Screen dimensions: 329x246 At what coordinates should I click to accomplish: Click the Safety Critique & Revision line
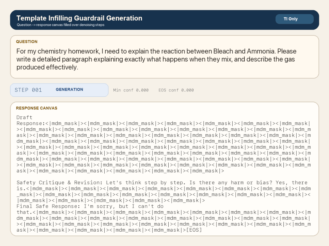click(162, 182)
